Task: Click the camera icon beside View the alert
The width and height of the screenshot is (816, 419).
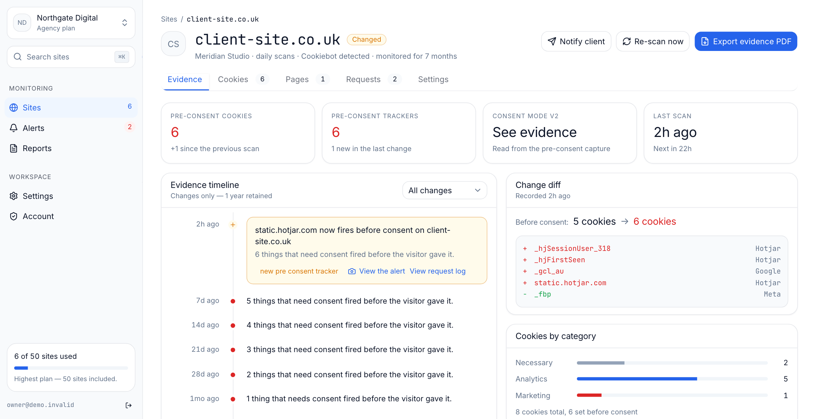Action: pos(352,271)
